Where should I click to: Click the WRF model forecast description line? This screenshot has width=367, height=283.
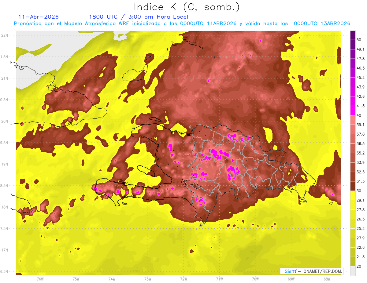pos(182,24)
